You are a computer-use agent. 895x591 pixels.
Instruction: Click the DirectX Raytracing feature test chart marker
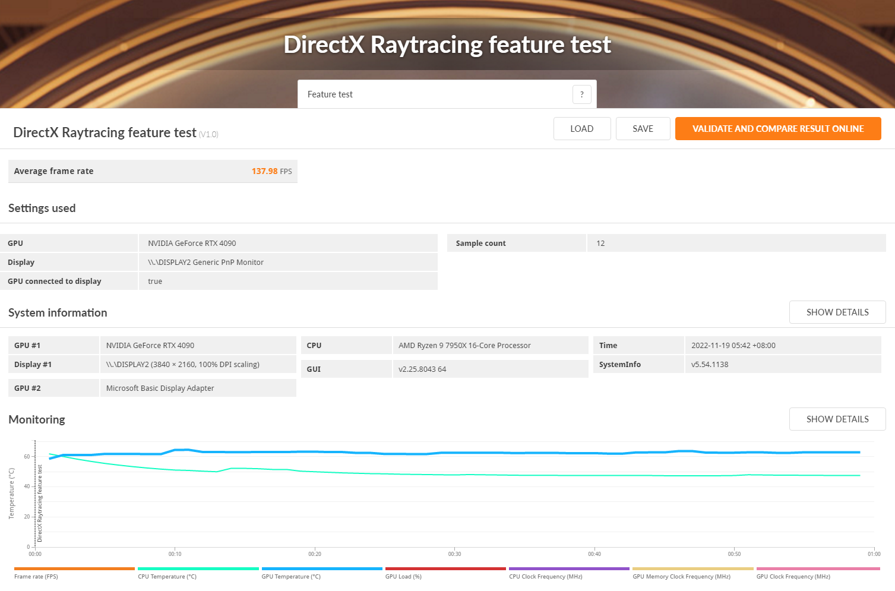click(x=40, y=503)
